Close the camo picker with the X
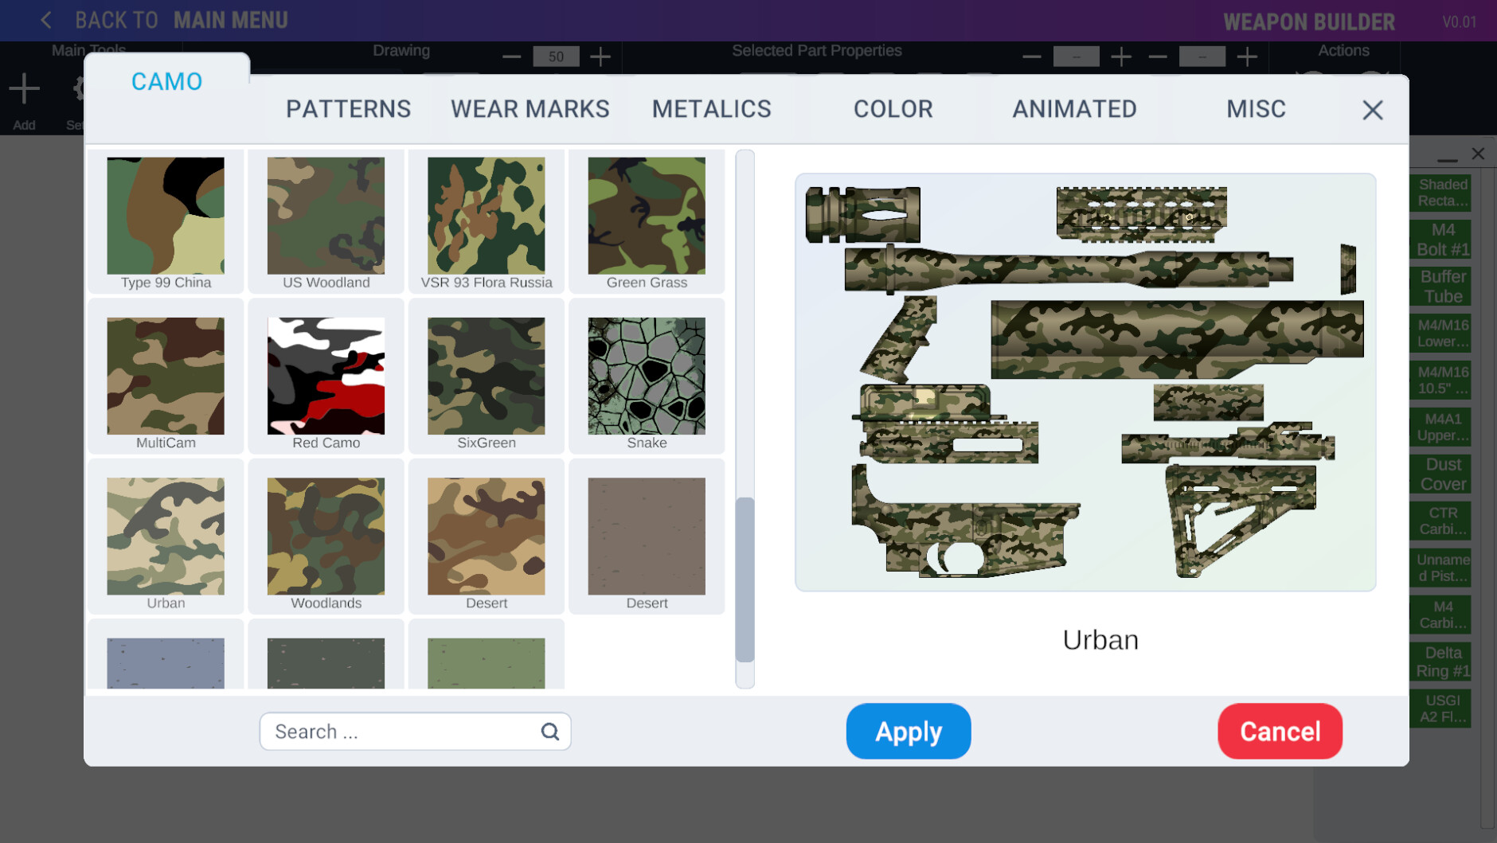 1372,110
